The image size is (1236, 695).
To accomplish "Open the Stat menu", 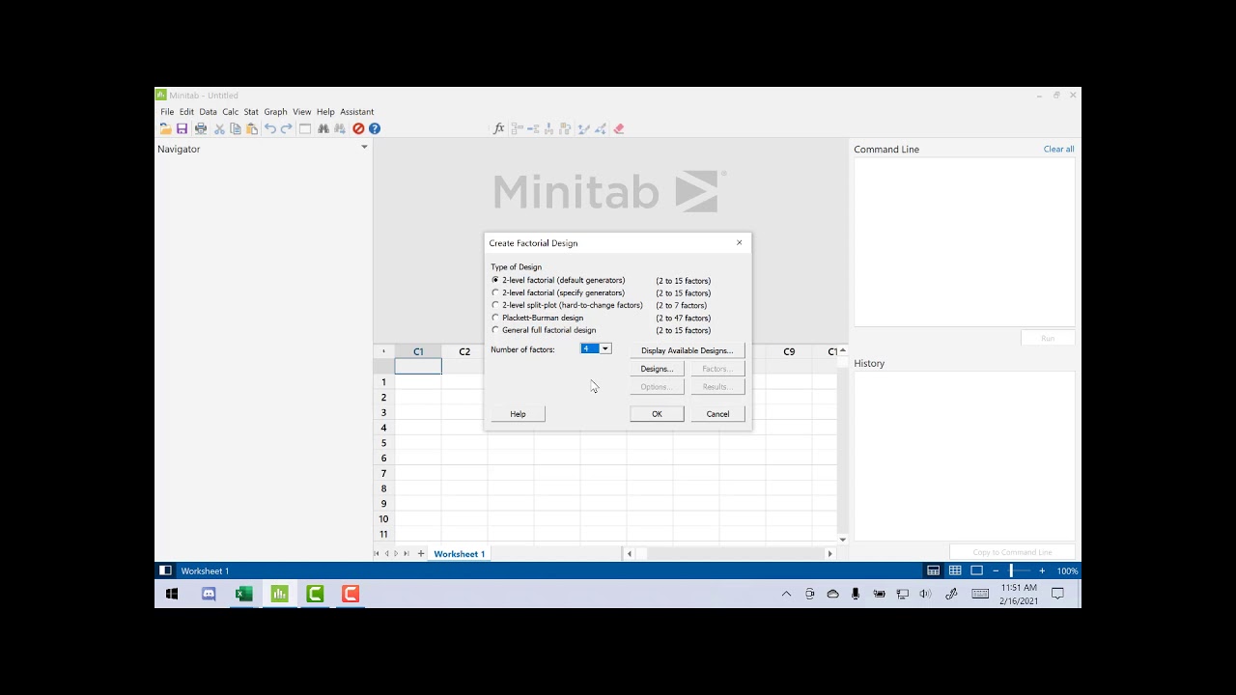I will pos(251,112).
